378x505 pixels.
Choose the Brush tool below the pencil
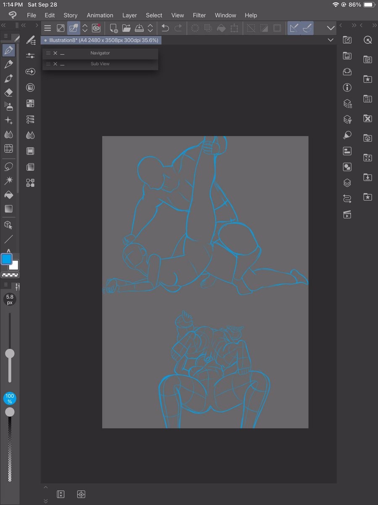pos(8,79)
